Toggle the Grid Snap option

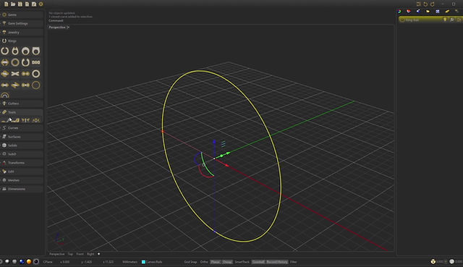coord(190,262)
